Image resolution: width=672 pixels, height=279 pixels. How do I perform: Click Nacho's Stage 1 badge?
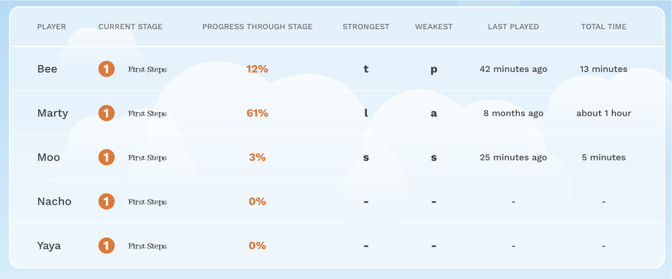point(107,202)
